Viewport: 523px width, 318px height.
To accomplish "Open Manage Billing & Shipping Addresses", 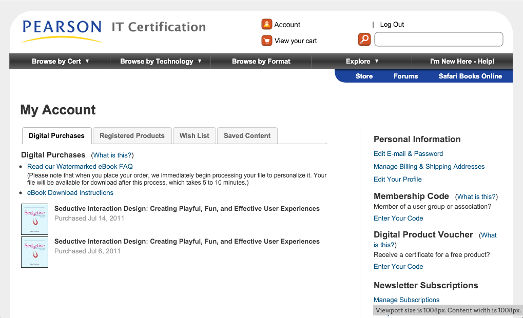I will click(x=429, y=166).
